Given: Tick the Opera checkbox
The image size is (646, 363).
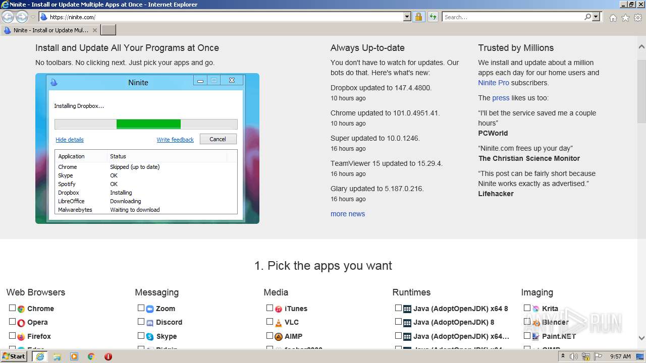Looking at the screenshot, I should click(x=12, y=321).
